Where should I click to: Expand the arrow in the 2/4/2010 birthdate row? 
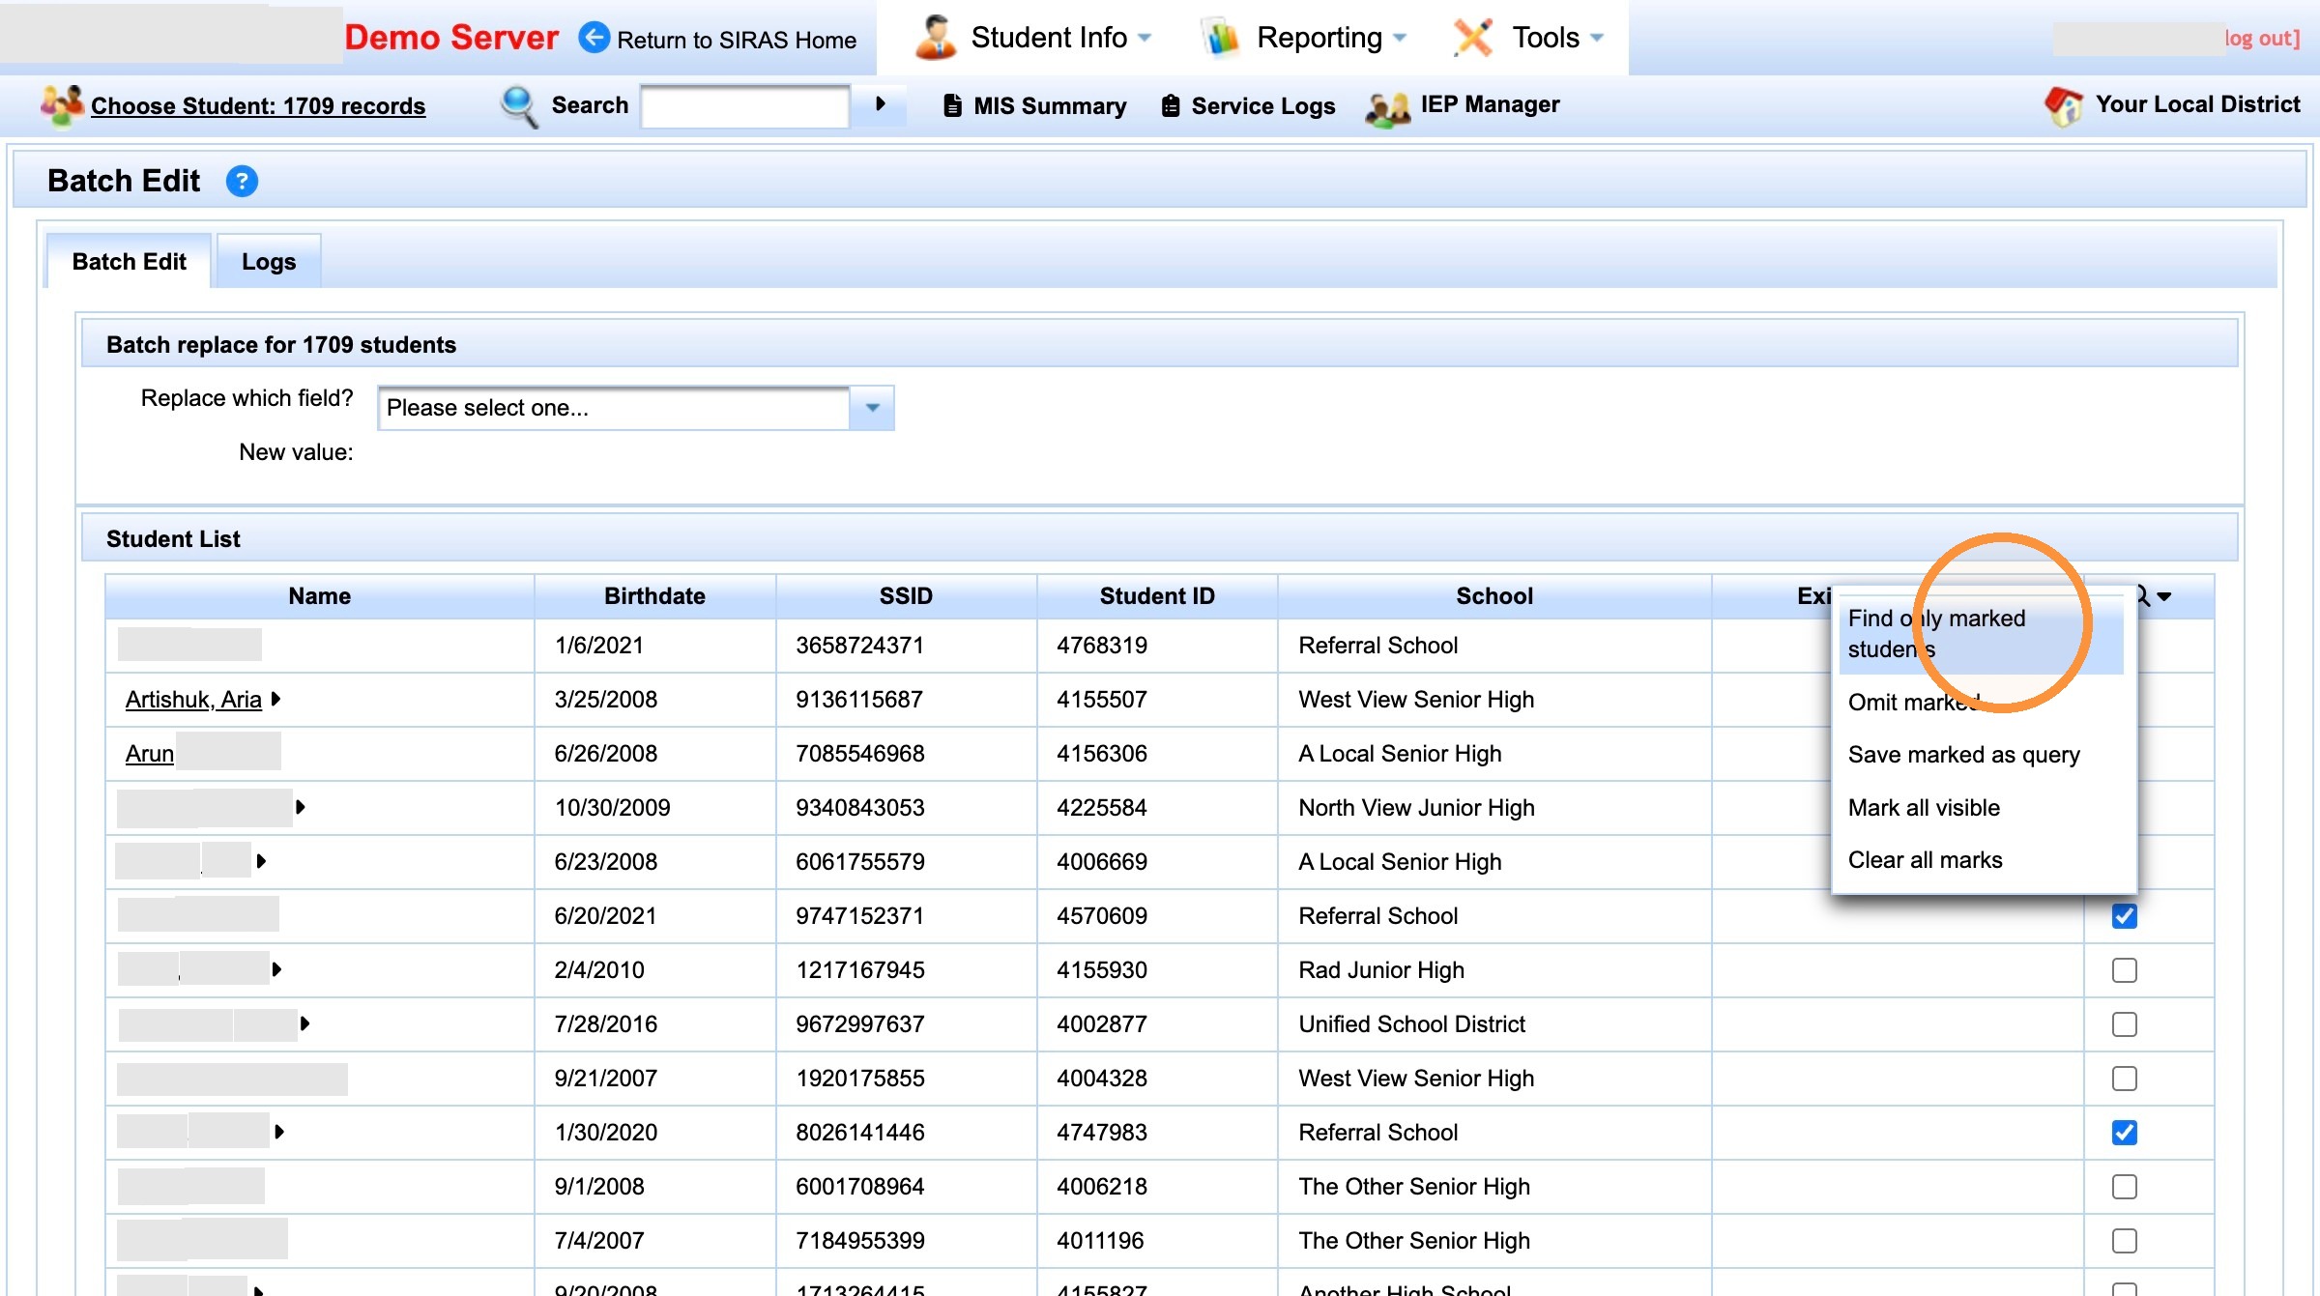(x=276, y=969)
